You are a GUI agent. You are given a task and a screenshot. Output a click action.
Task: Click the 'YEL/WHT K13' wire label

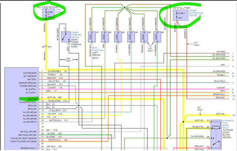[x=55, y=114]
